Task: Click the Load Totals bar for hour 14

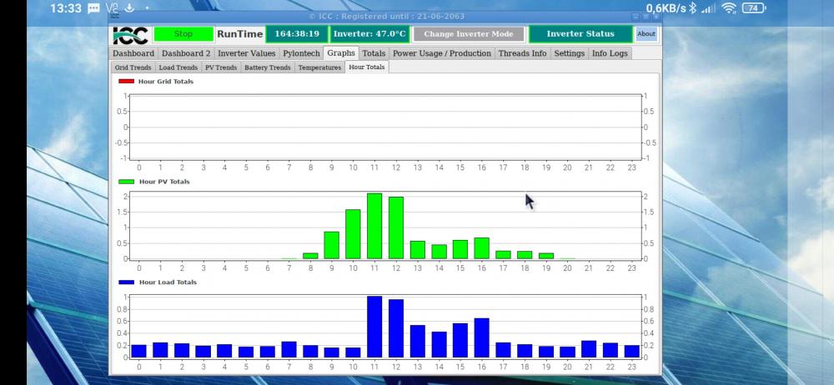Action: (x=439, y=345)
